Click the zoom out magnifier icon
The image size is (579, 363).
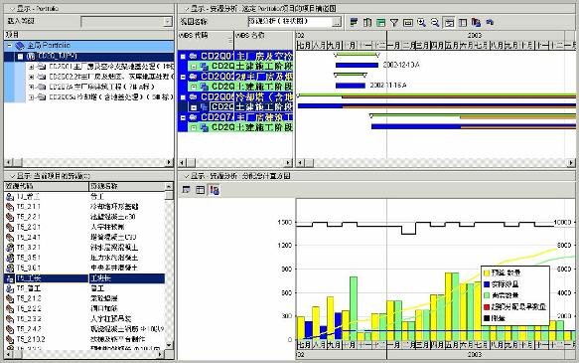[x=435, y=23]
